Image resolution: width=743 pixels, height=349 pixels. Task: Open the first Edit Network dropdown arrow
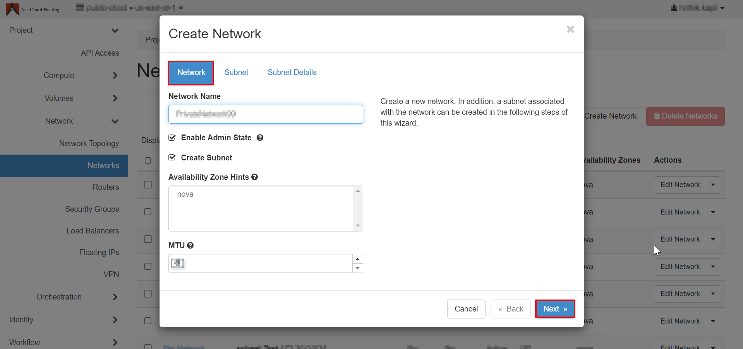click(x=713, y=185)
